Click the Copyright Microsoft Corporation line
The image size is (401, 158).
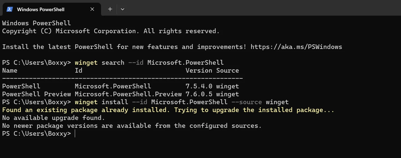point(111,31)
